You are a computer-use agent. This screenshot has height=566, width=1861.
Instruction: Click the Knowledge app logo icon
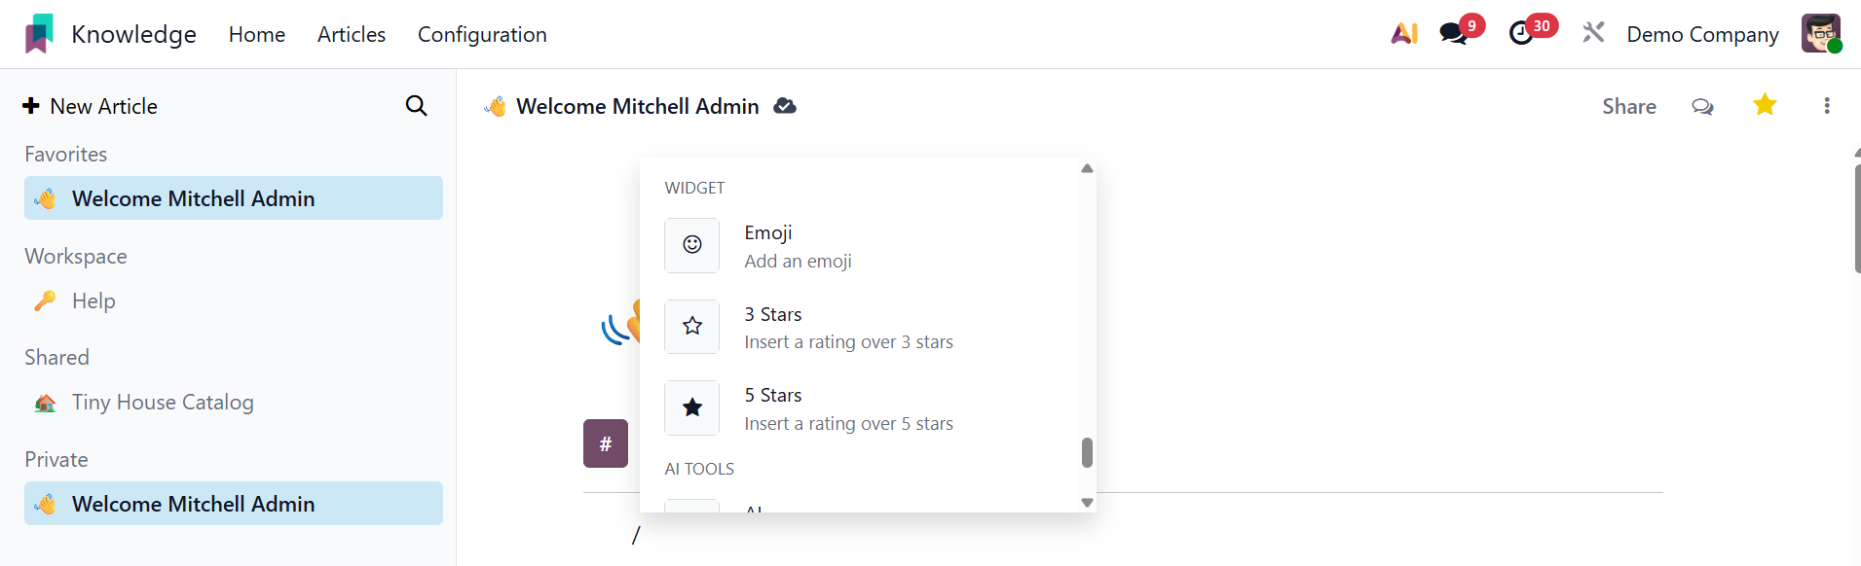point(39,34)
